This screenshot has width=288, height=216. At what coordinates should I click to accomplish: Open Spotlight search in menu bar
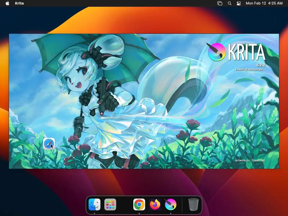click(x=229, y=3)
